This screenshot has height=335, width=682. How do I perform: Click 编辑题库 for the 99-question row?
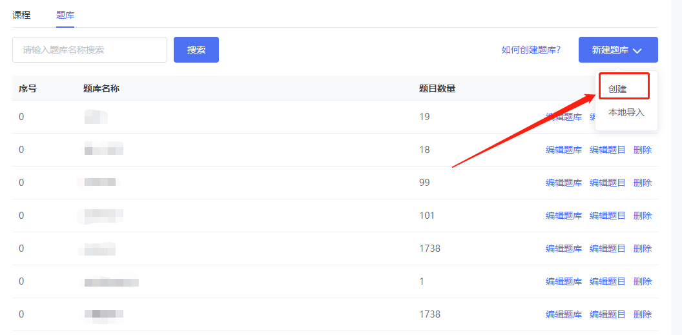click(563, 183)
